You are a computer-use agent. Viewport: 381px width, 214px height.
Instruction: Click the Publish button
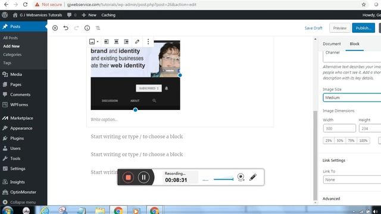[364, 28]
